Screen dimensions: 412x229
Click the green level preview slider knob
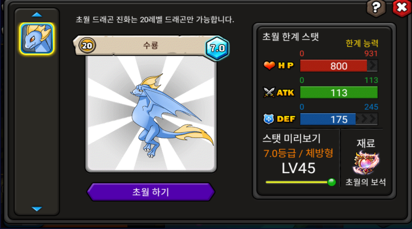[x=332, y=182]
